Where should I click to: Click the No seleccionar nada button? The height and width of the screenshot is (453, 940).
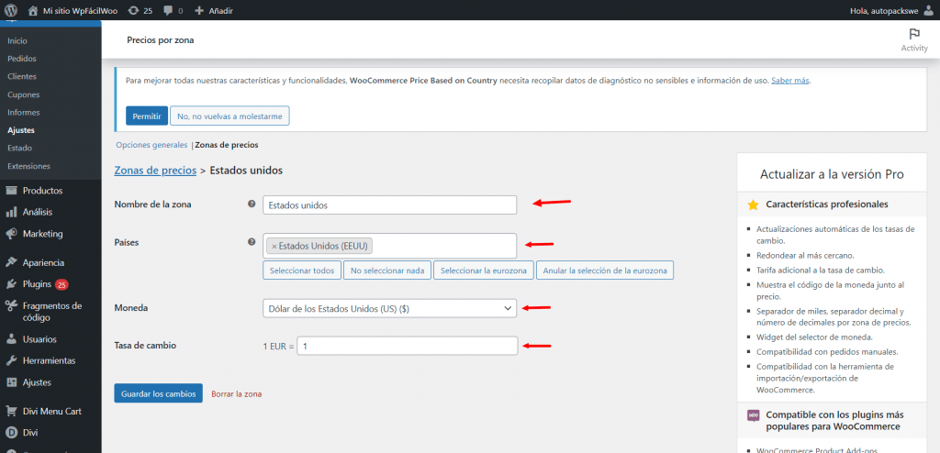tap(387, 271)
